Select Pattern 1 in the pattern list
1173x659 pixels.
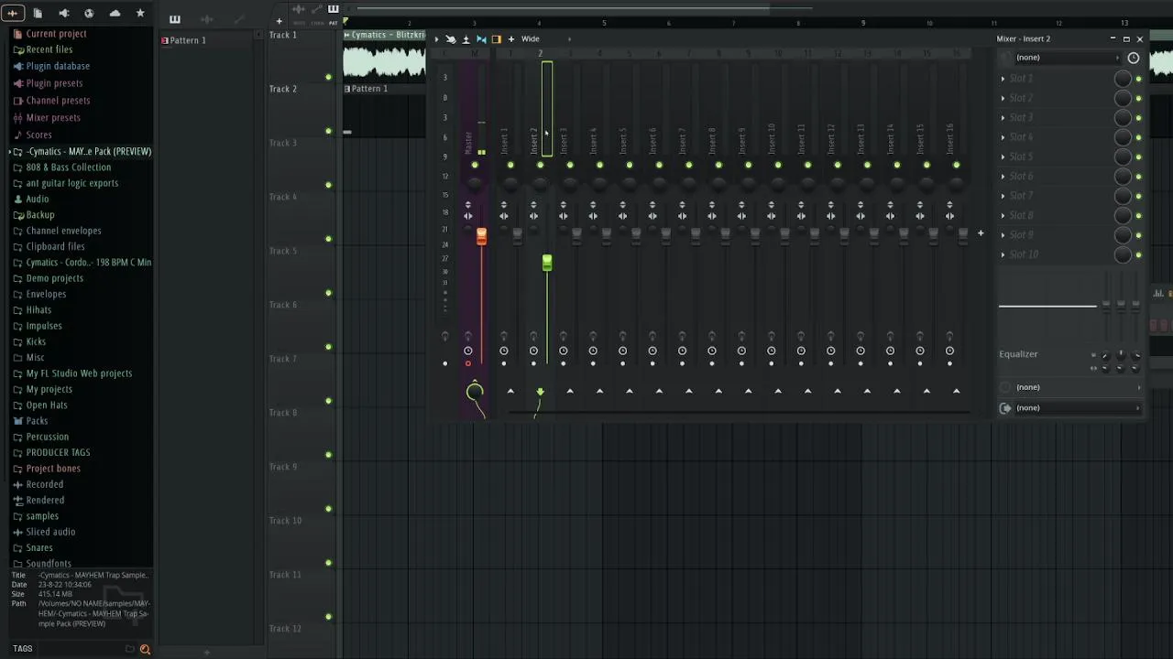(188, 40)
